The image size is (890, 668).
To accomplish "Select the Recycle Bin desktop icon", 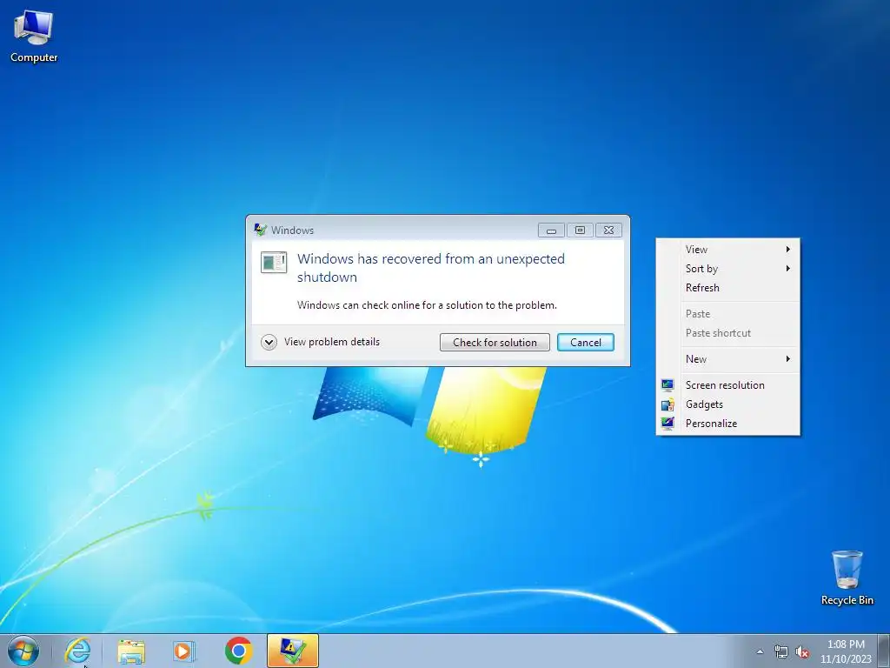I will [x=847, y=578].
